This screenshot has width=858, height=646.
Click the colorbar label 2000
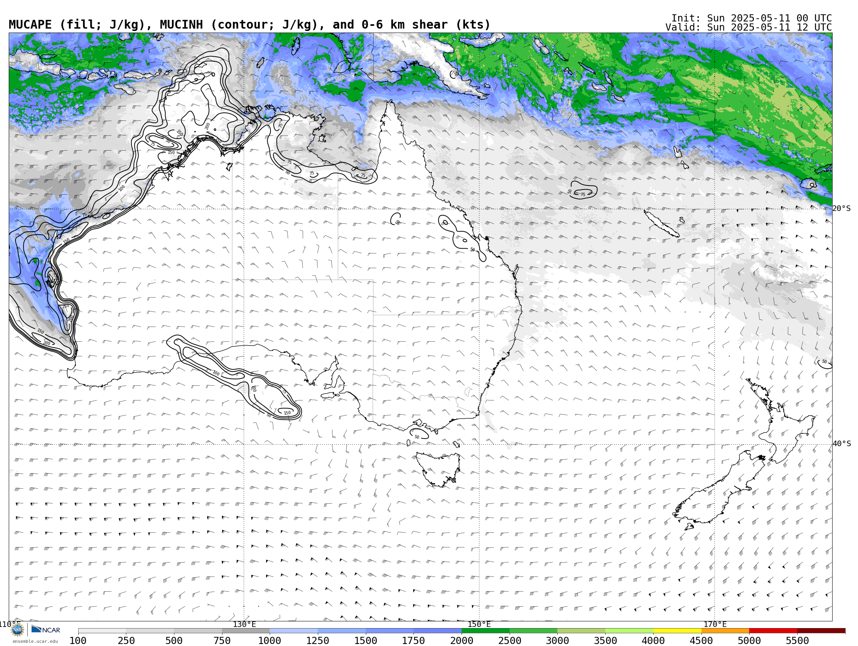pos(462,641)
